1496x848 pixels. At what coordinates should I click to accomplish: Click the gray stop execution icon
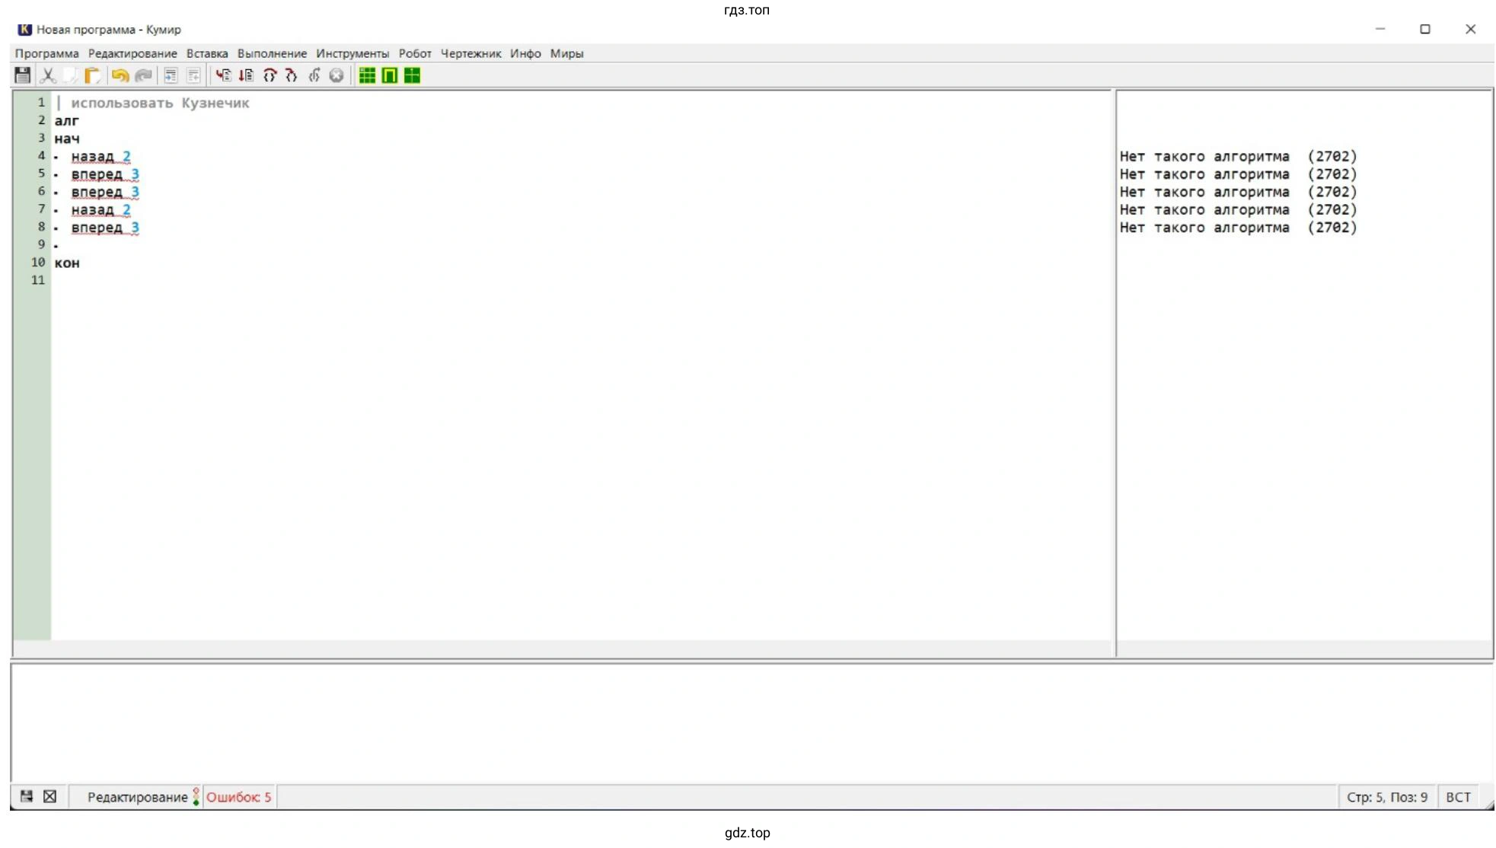click(336, 75)
